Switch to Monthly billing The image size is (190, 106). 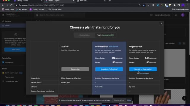84,35
